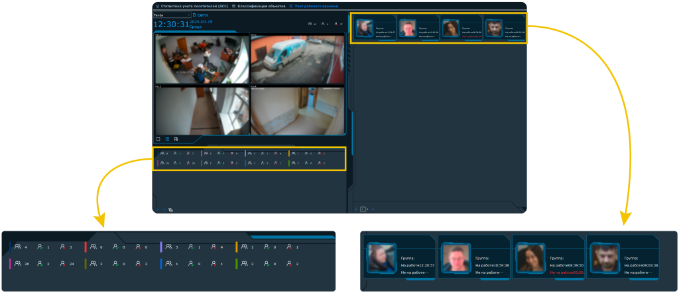Switch to single-camera layout icon
This screenshot has height=295, width=679.
point(158,139)
